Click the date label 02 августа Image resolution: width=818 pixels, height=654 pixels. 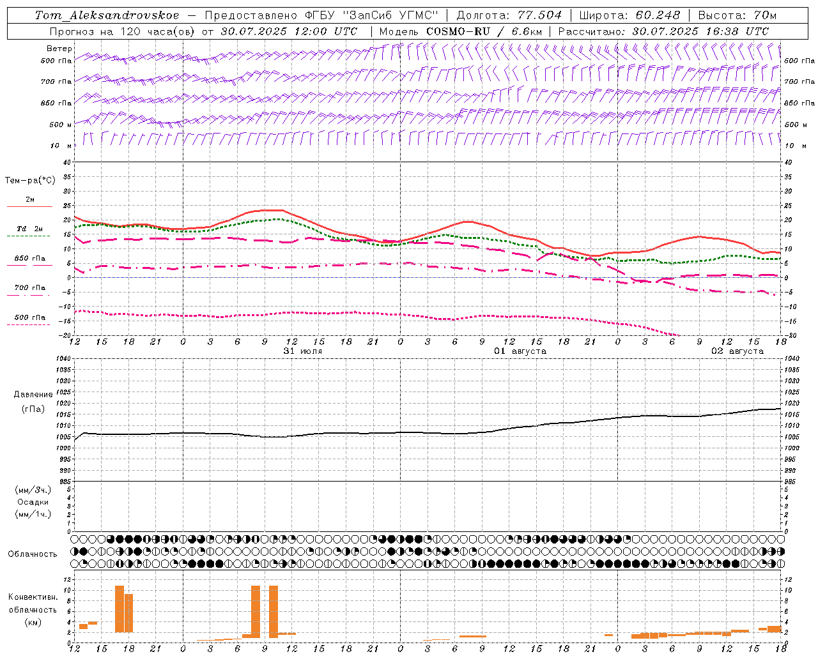pos(737,351)
